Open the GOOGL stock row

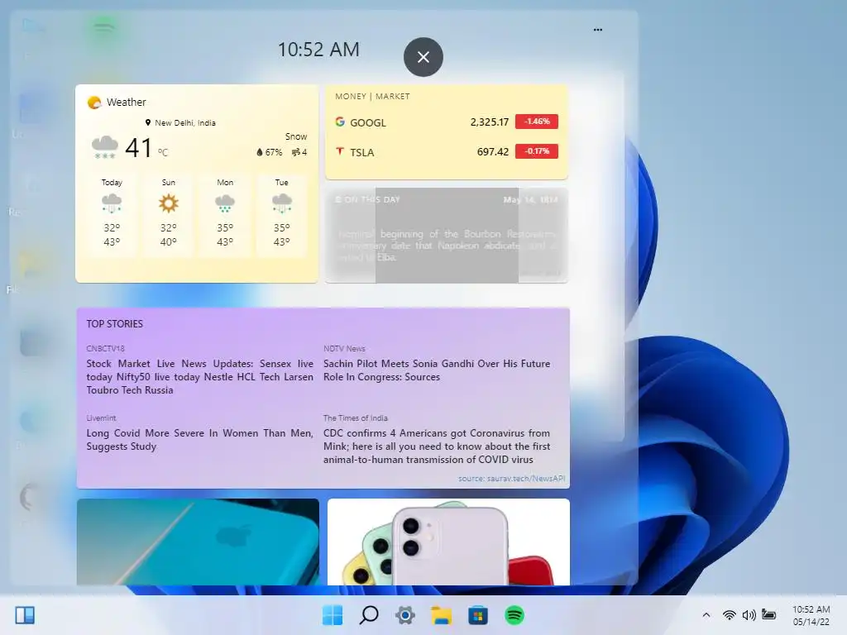(446, 122)
